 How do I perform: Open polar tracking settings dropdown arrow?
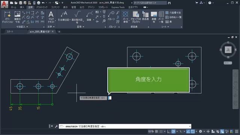177,131
